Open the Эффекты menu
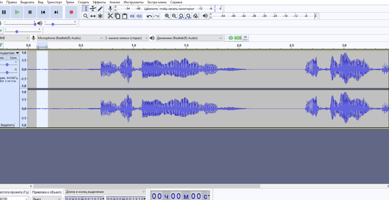Image resolution: width=389 pixels, height=200 pixels. [99, 2]
